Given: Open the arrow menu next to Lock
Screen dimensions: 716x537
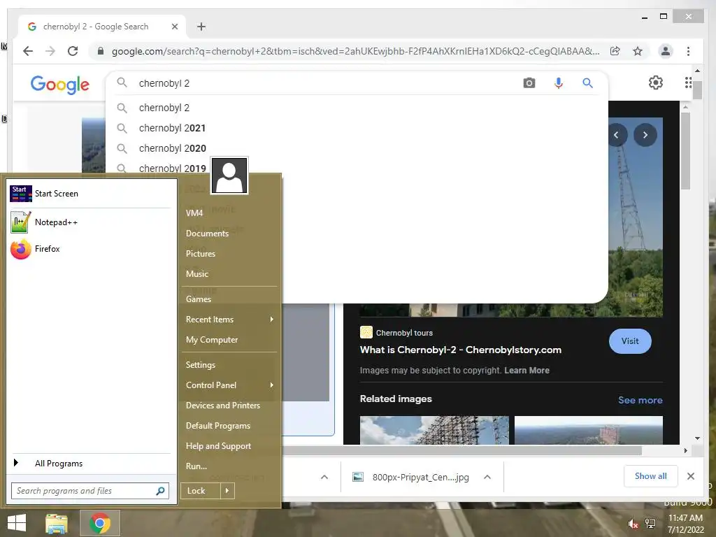Looking at the screenshot, I should pyautogui.click(x=227, y=491).
